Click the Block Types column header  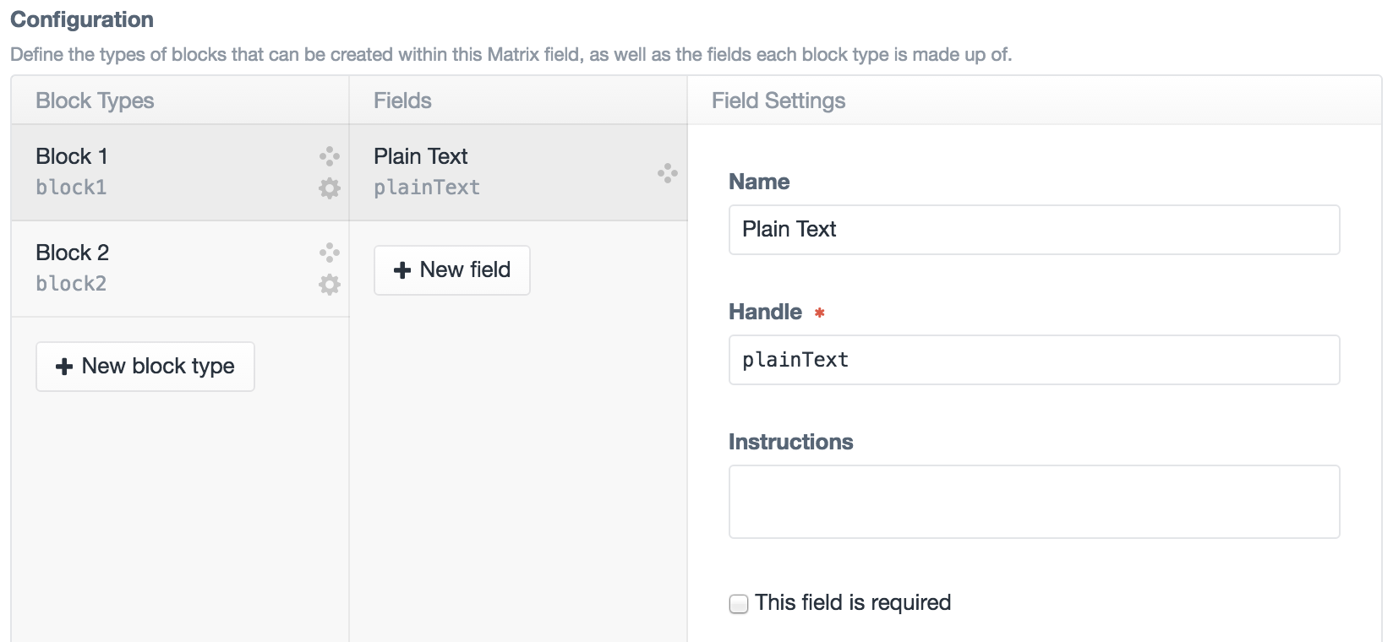pos(95,101)
